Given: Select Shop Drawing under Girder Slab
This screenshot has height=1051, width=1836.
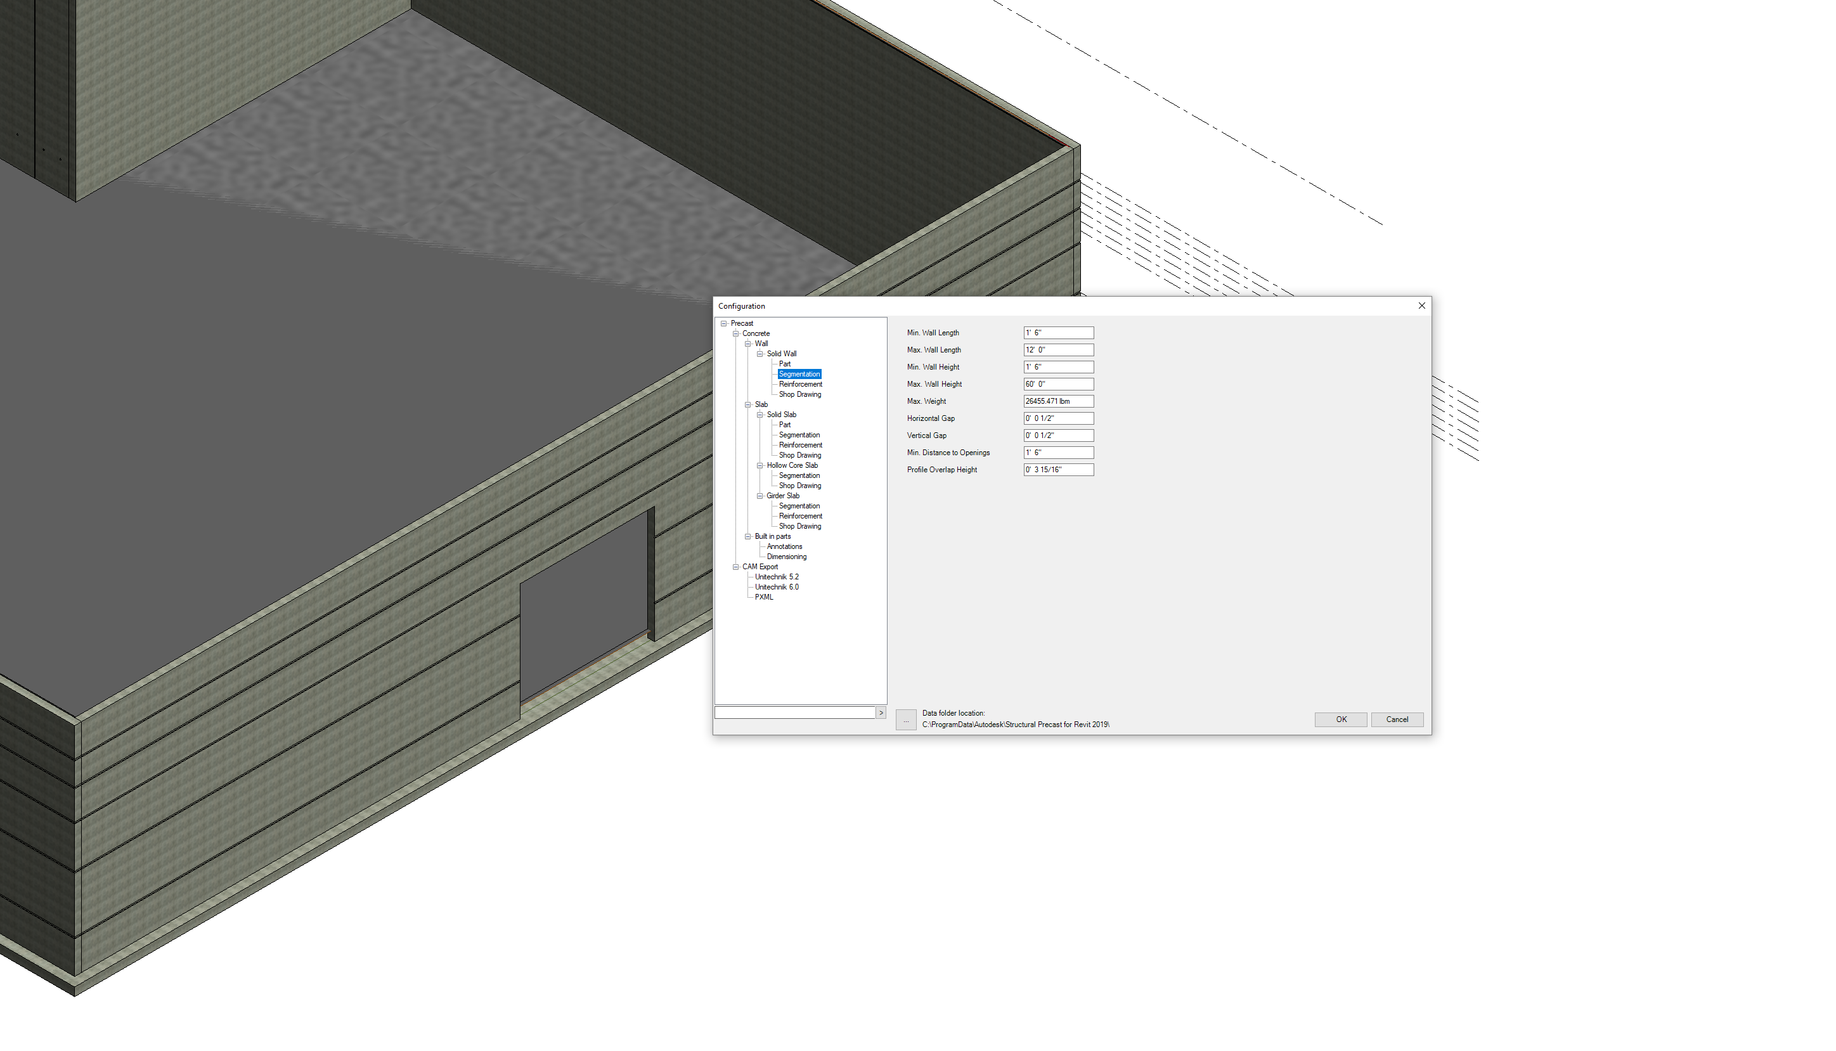Looking at the screenshot, I should [x=799, y=526].
